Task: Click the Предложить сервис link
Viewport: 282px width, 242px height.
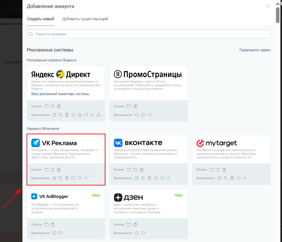Action: point(255,50)
